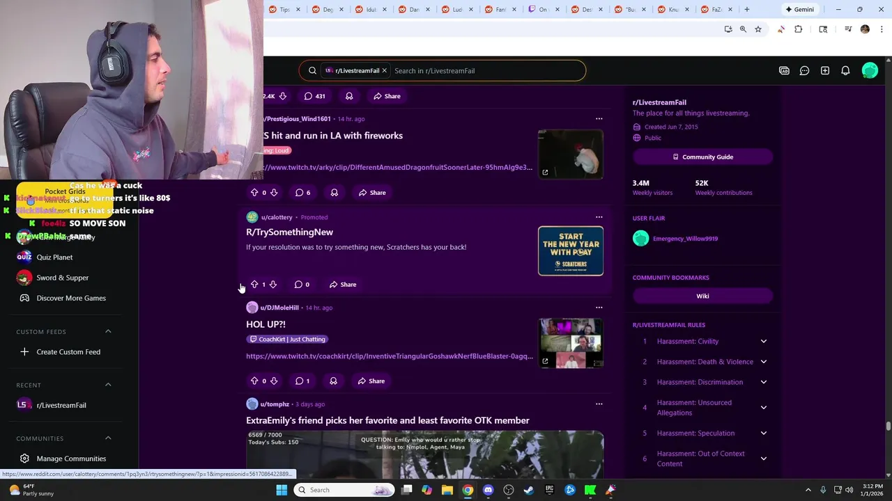Viewport: 892px width, 501px height.
Task: Open Discord from the taskbar
Action: pos(488,490)
